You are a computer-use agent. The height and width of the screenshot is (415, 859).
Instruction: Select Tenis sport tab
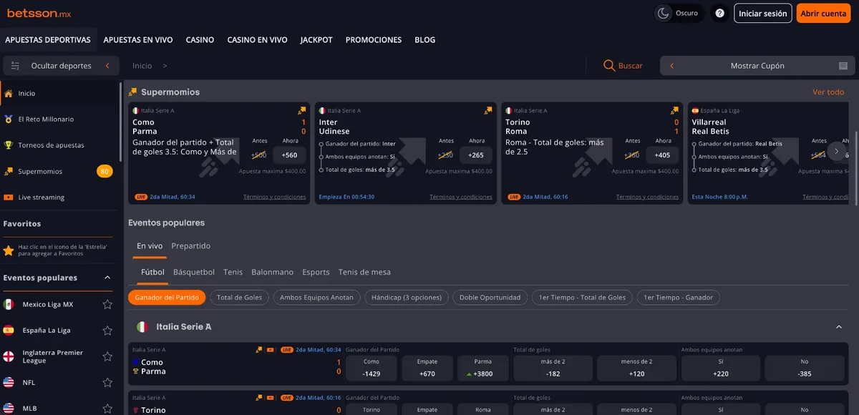point(233,273)
